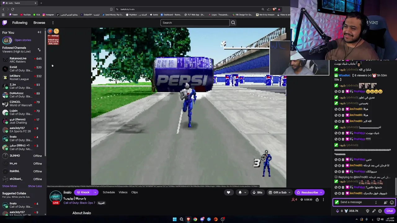Click the search magnifier button
The width and height of the screenshot is (397, 223).
tap(233, 23)
